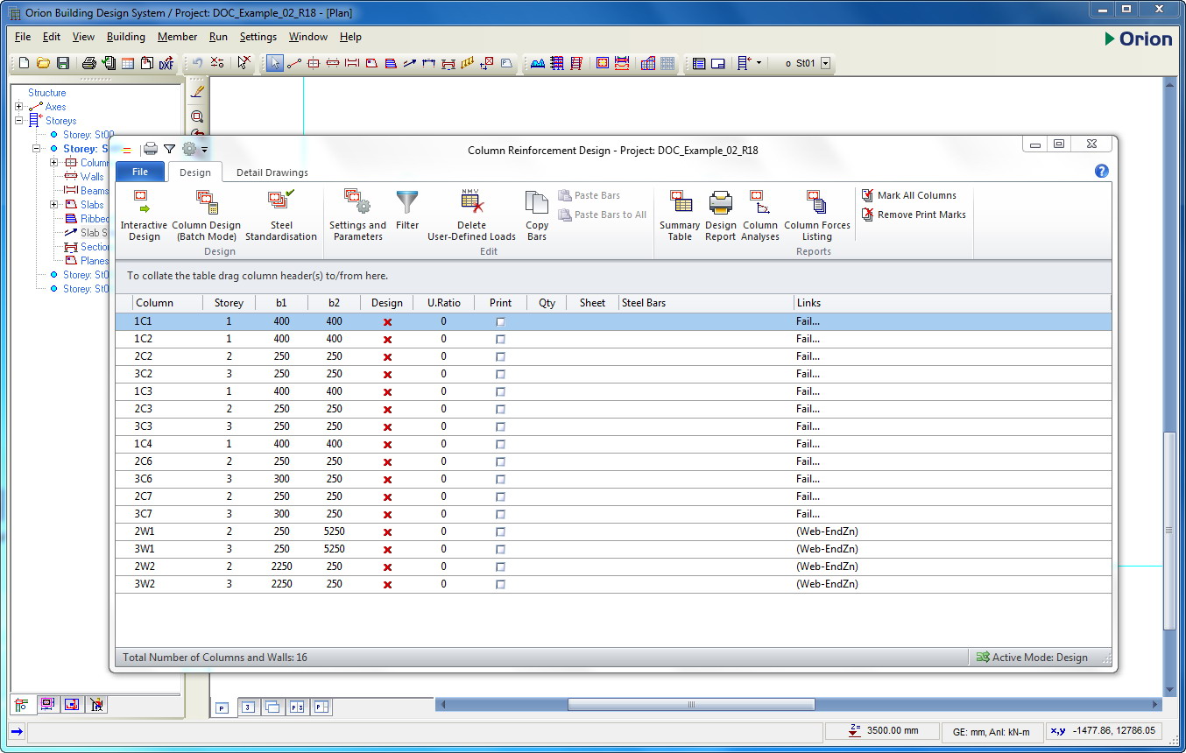Image resolution: width=1186 pixels, height=753 pixels.
Task: Click the Undo arrow in Orion toolbar
Action: pos(197,63)
